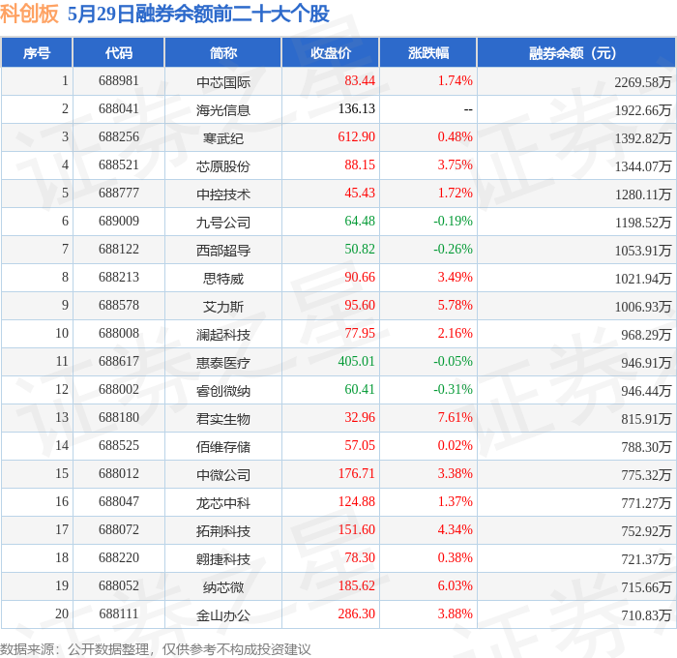Click stock name 佰维存储

point(223,447)
